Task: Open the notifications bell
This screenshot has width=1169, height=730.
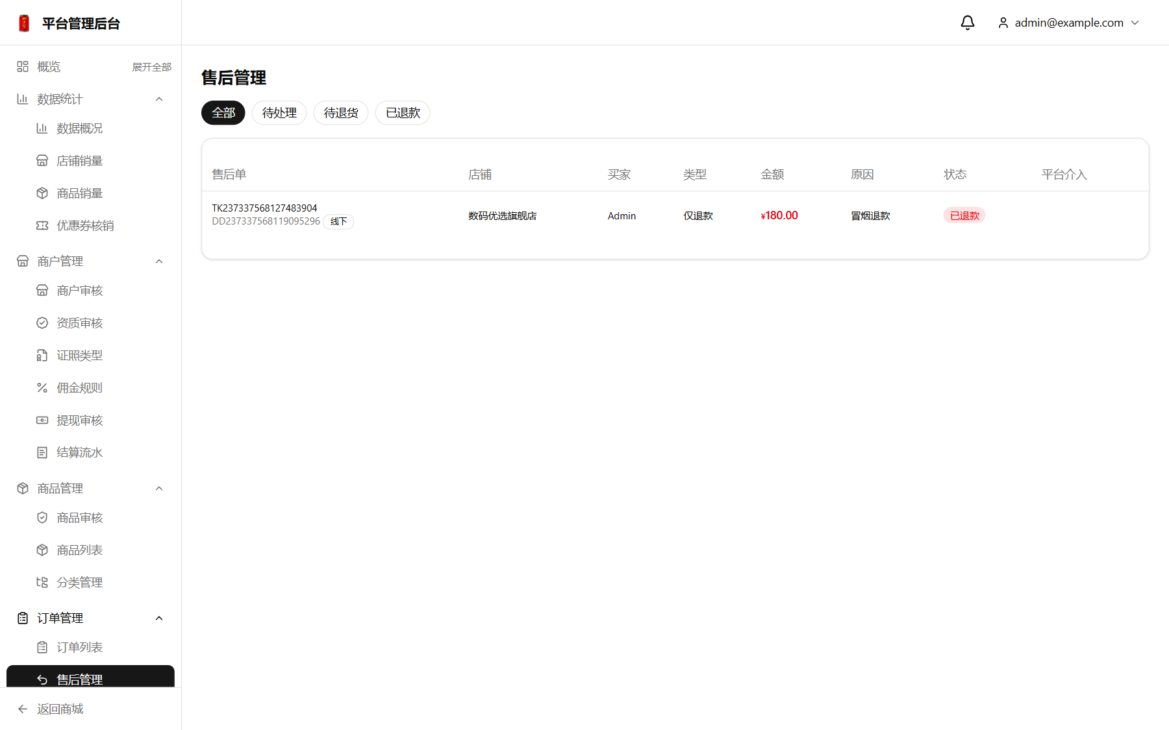Action: [x=968, y=23]
